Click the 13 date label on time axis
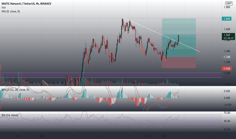This screenshot has width=236, height=139. [212, 136]
